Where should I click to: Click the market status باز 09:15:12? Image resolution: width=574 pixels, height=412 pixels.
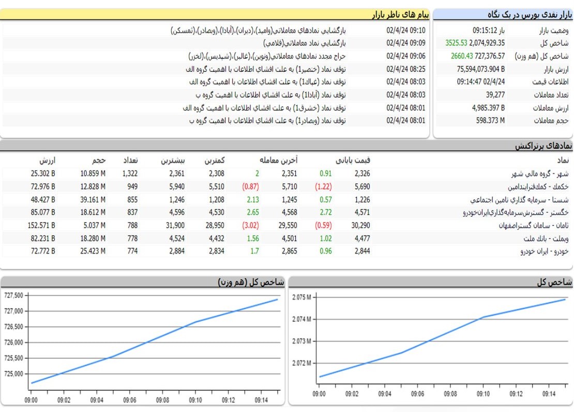click(489, 30)
